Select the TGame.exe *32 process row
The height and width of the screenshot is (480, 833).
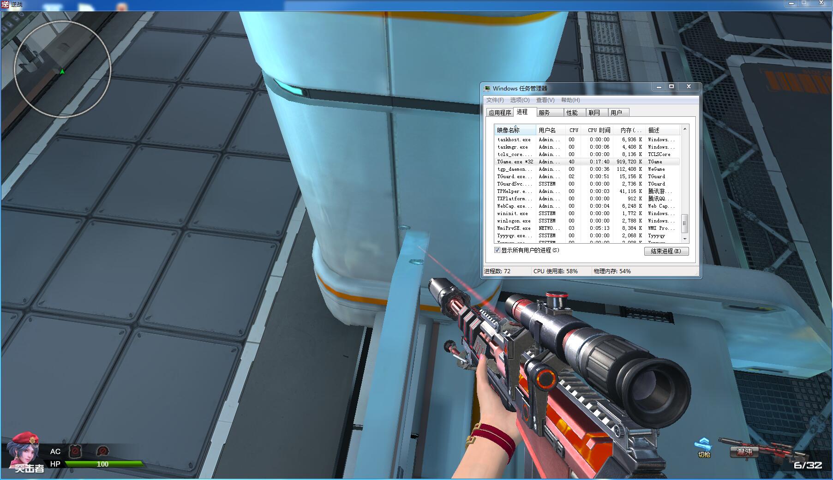tap(587, 162)
